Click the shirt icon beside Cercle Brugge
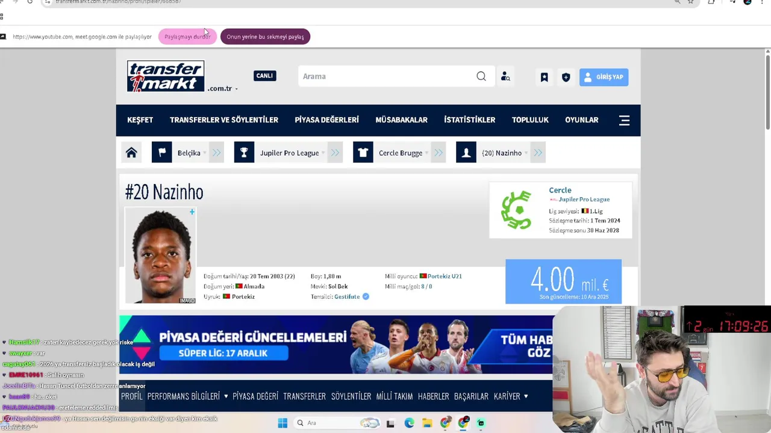The height and width of the screenshot is (433, 771). coord(363,153)
